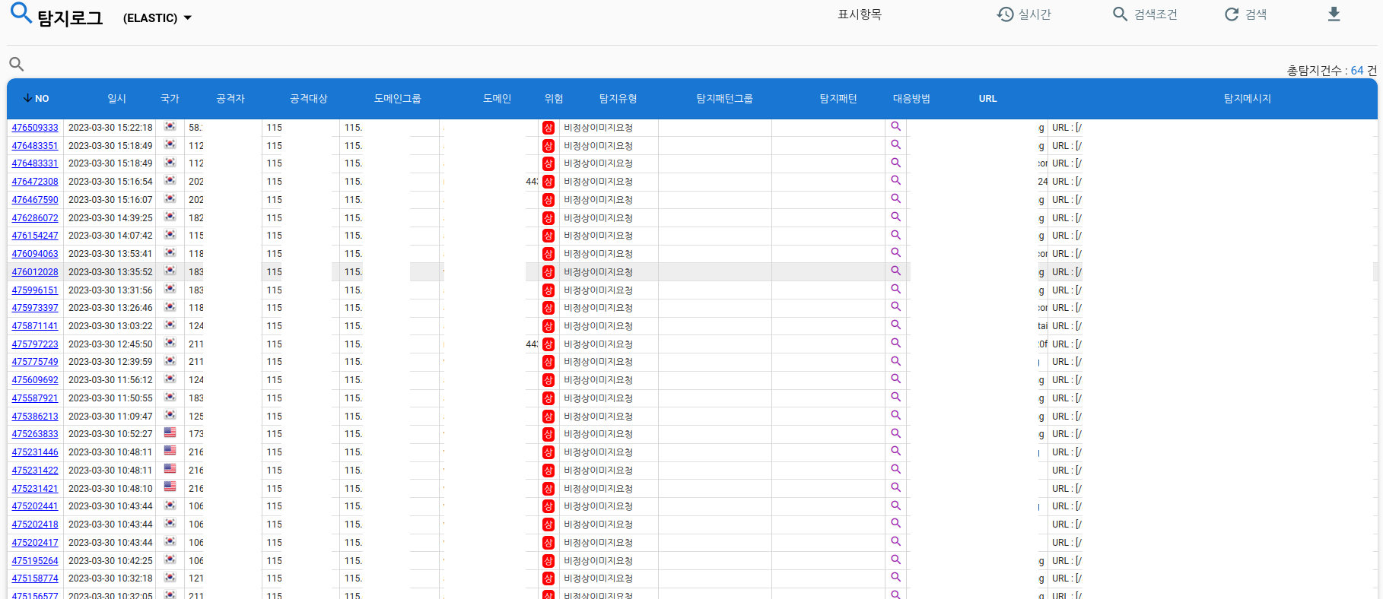Click red risk badge in row 476483351
The width and height of the screenshot is (1383, 599).
(x=548, y=146)
